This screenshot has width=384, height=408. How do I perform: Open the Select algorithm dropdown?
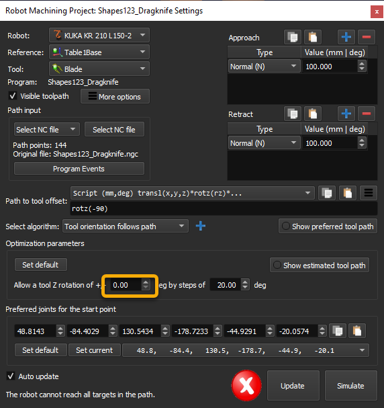(126, 226)
